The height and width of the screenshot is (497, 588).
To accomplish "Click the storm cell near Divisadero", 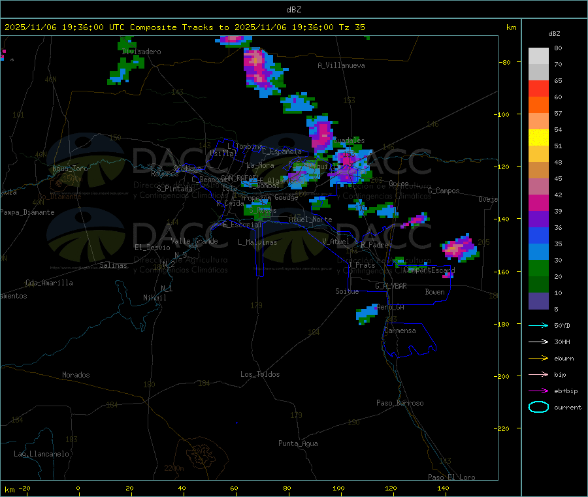I will pyautogui.click(x=125, y=69).
